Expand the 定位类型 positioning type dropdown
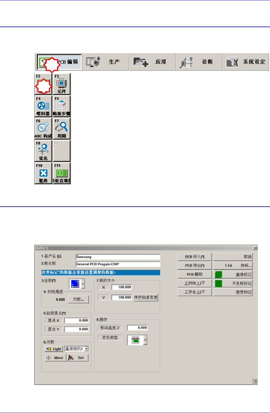This screenshot has height=413, width=270. (145, 340)
